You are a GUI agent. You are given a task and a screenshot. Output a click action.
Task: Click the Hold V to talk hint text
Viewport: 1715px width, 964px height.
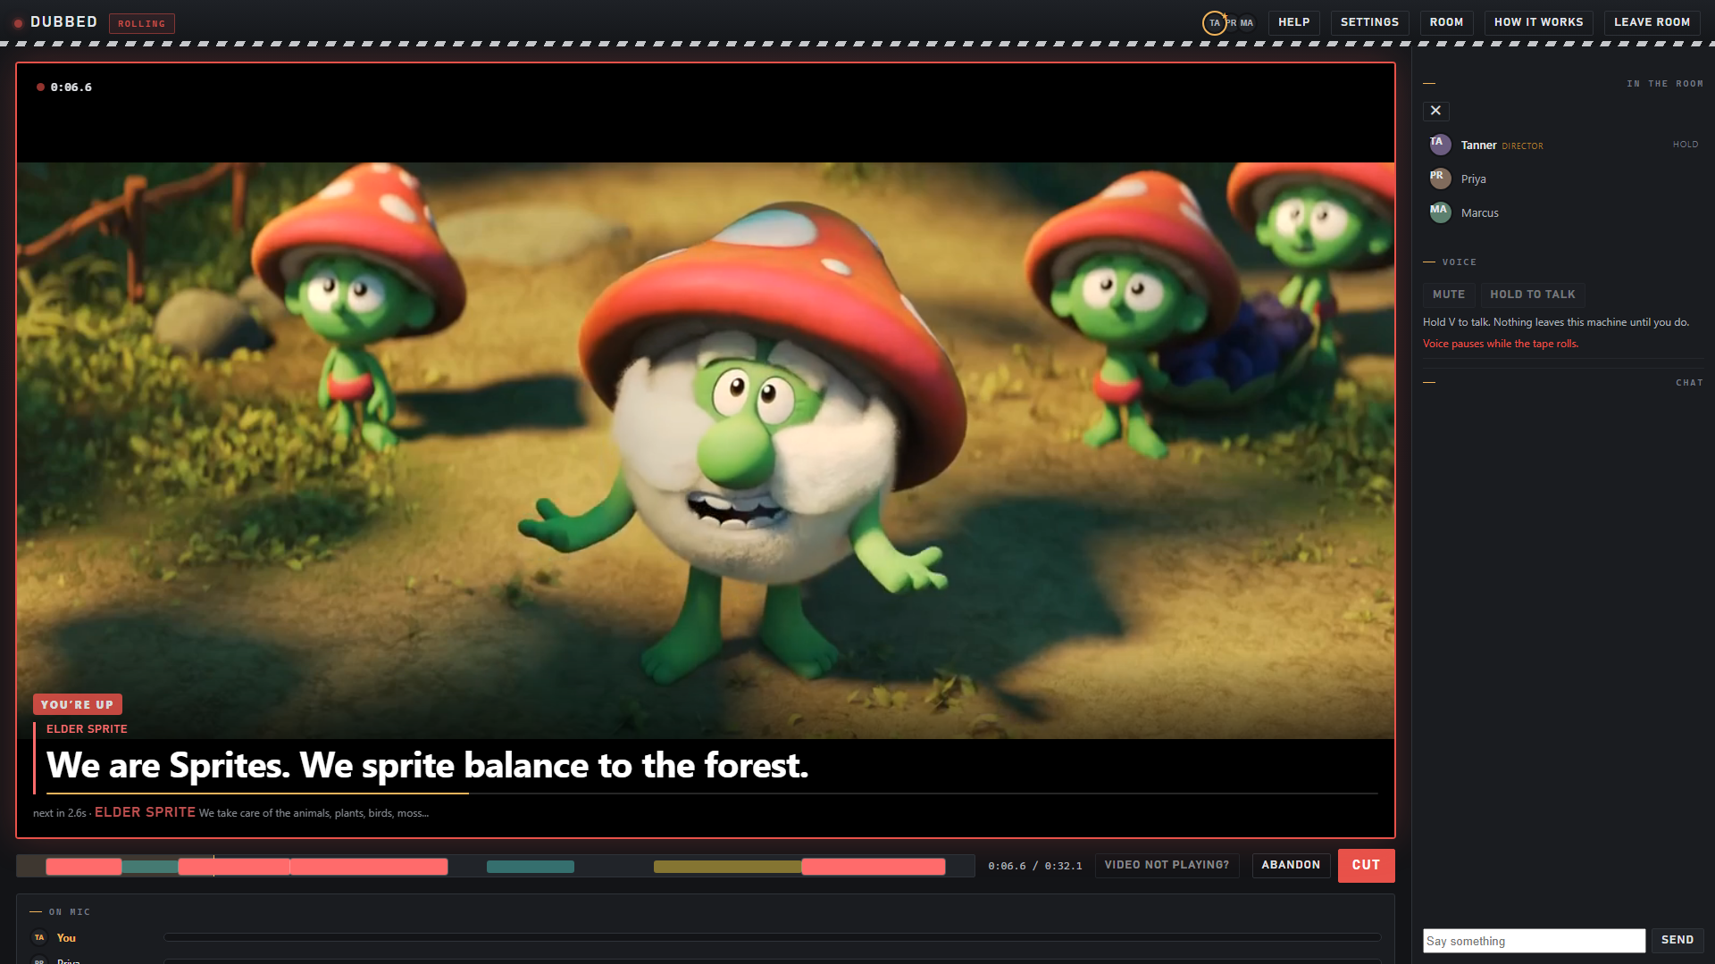pos(1555,322)
